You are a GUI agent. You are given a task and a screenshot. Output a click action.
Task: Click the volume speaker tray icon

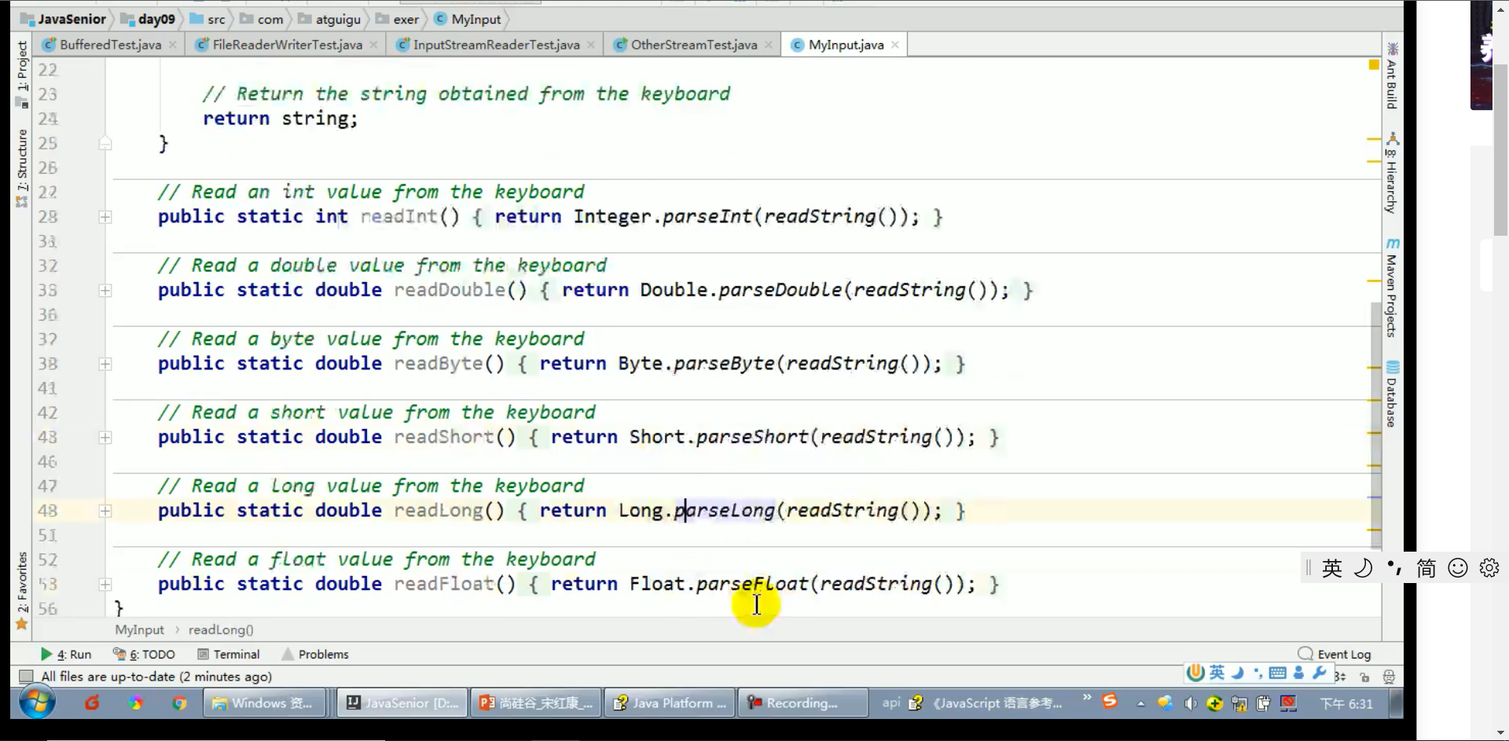(x=1190, y=703)
